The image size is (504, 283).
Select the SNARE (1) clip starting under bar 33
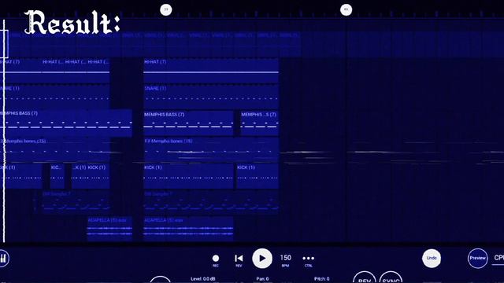coord(211,97)
